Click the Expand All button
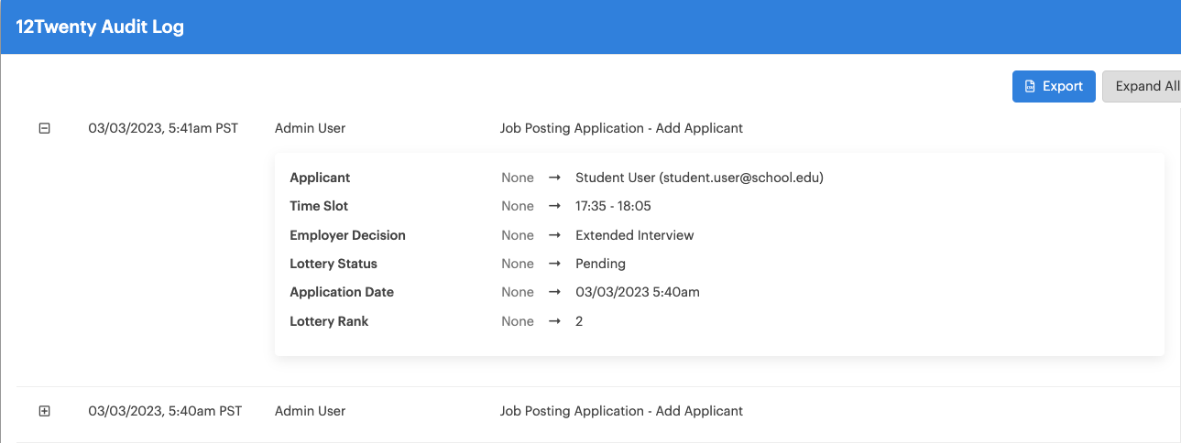This screenshot has height=443, width=1181. pyautogui.click(x=1142, y=86)
